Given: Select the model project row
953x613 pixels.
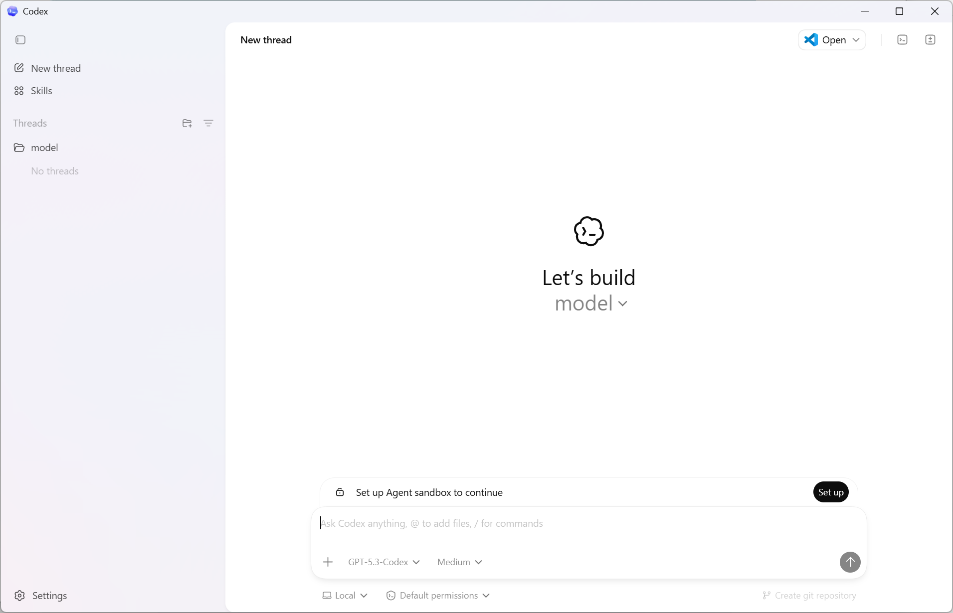Looking at the screenshot, I should 113,148.
